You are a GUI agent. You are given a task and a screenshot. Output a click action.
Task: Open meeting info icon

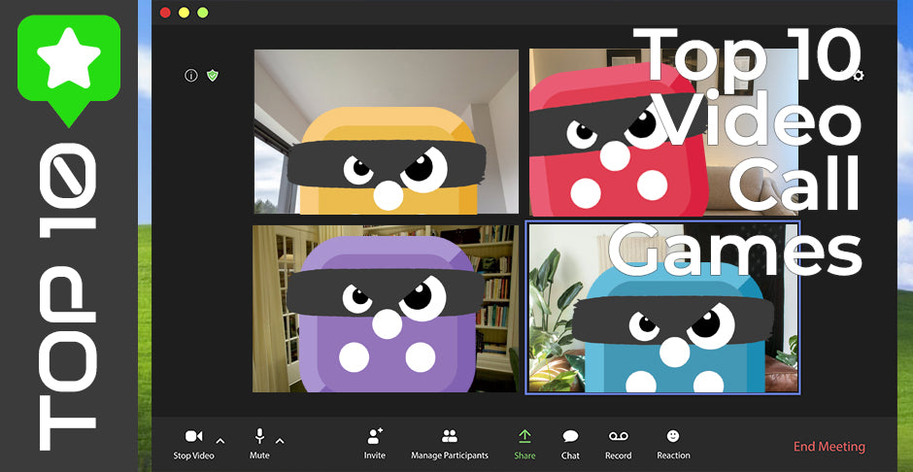191,75
